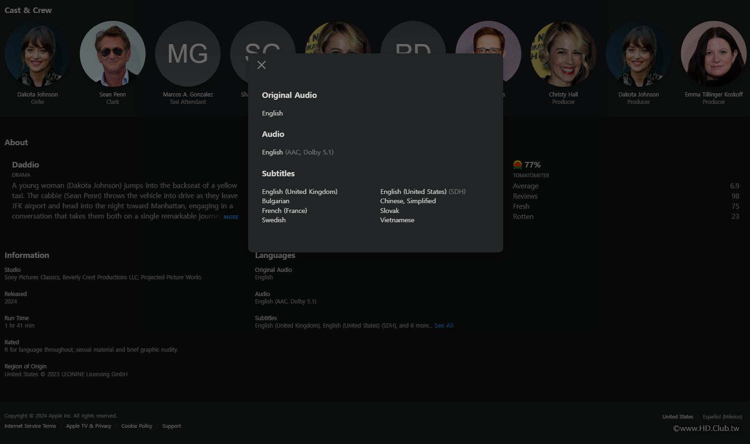Click the Original Audio heading in the popup
750x444 pixels.
(289, 95)
